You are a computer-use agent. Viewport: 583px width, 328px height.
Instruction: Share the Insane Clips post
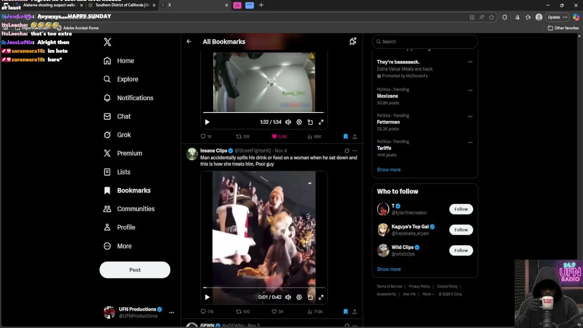click(355, 312)
